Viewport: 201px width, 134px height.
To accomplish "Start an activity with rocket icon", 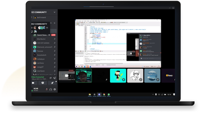I will (x=52, y=83).
